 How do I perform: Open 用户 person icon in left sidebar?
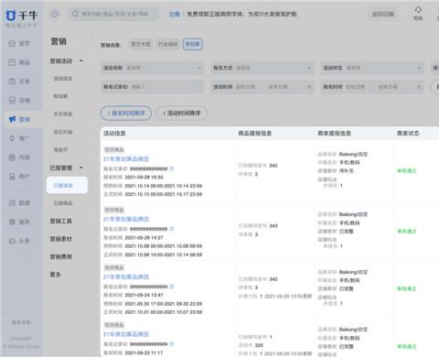[x=12, y=177]
